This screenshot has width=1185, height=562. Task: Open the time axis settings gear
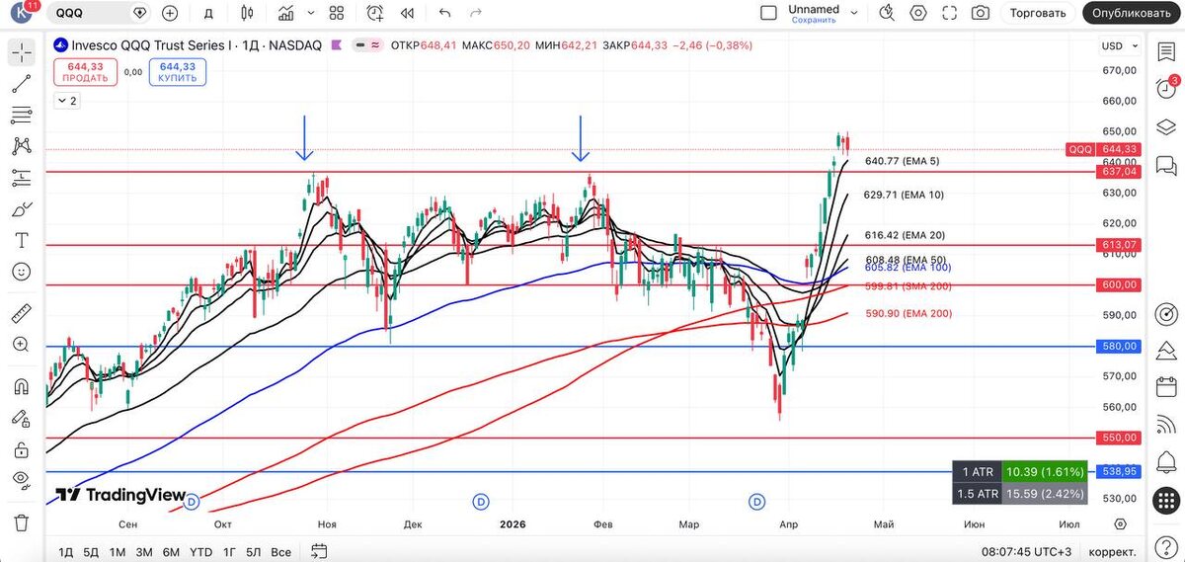1120,523
